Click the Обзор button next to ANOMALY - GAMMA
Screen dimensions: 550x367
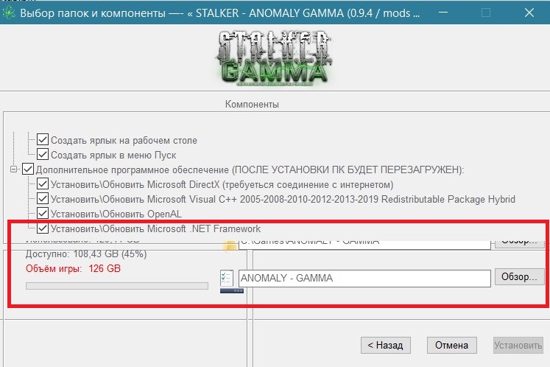point(519,277)
